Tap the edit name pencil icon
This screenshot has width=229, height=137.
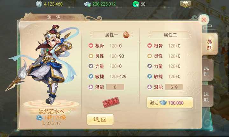[x=68, y=112]
